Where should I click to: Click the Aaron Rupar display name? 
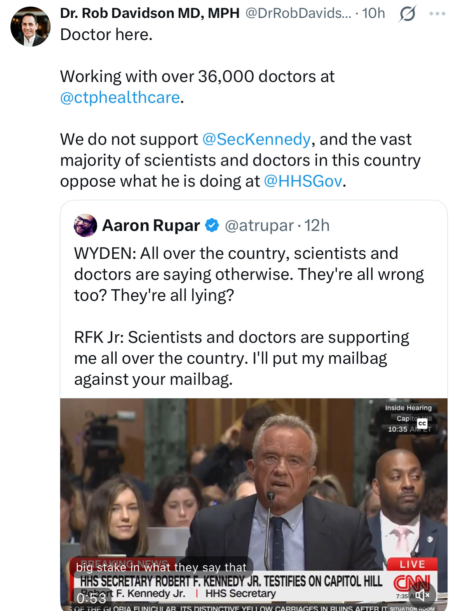[x=151, y=225]
